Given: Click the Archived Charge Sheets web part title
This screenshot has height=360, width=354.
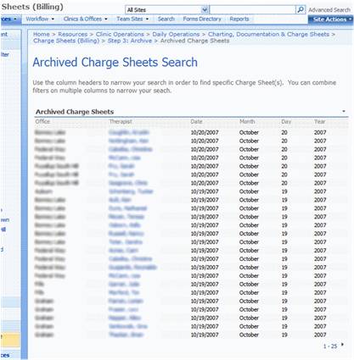Looking at the screenshot, I should click(x=75, y=112).
